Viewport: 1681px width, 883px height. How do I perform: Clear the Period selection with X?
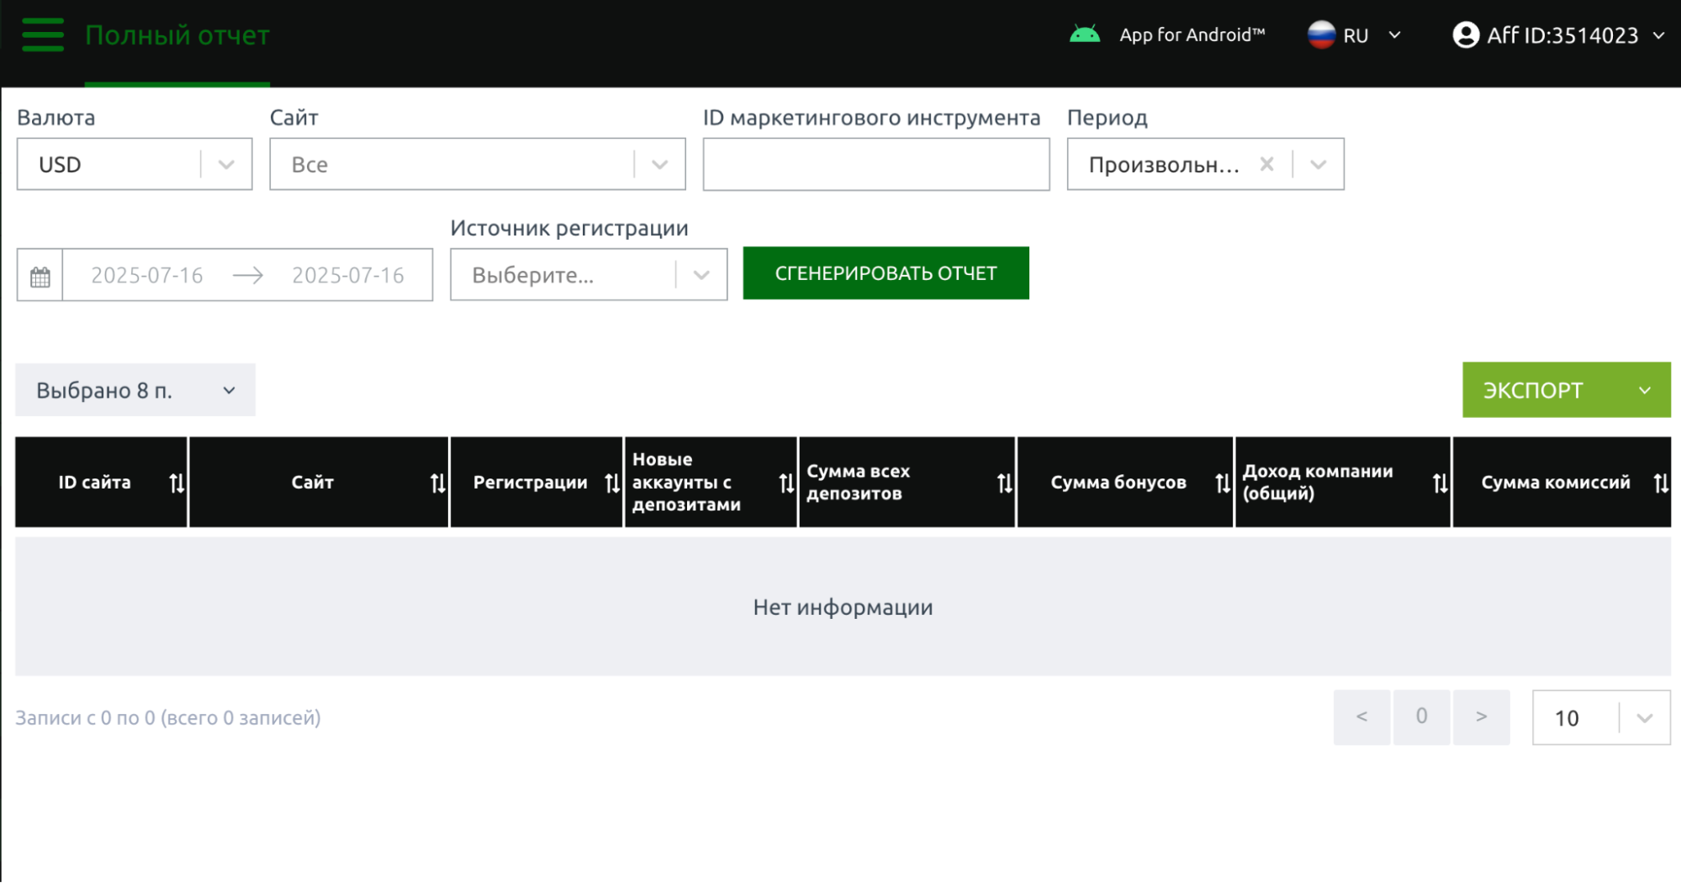coord(1266,165)
